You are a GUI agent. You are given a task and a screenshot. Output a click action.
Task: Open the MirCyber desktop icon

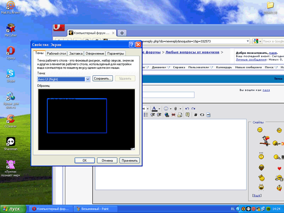click(x=11, y=30)
